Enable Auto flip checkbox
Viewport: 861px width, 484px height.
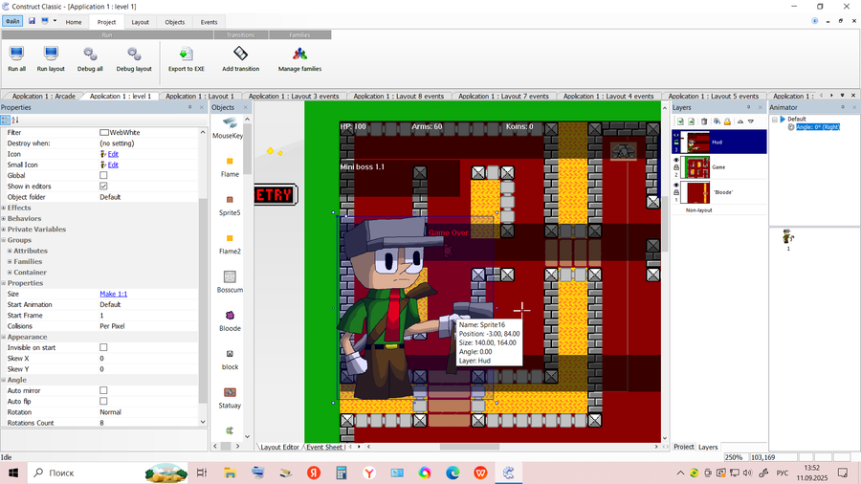(103, 401)
